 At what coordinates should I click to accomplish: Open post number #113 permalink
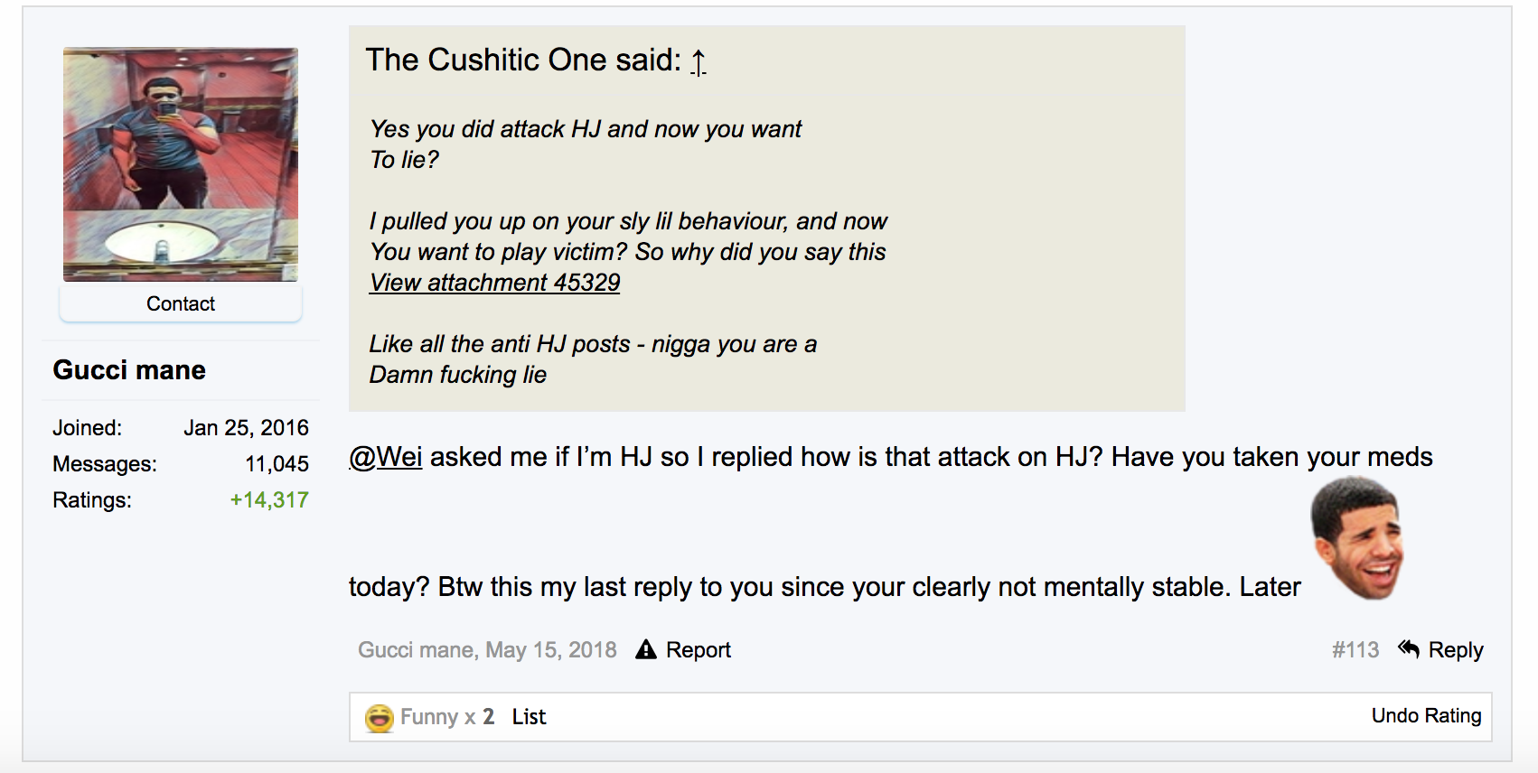[x=1355, y=650]
